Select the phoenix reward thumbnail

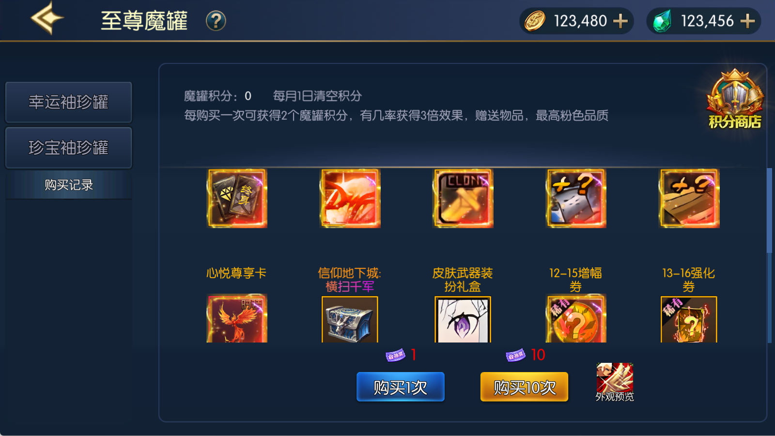237,318
